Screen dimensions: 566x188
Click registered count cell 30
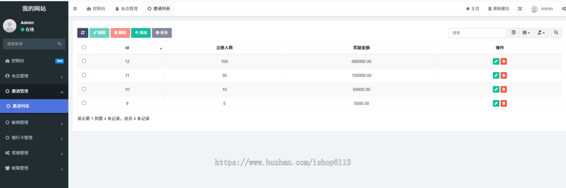coord(225,76)
